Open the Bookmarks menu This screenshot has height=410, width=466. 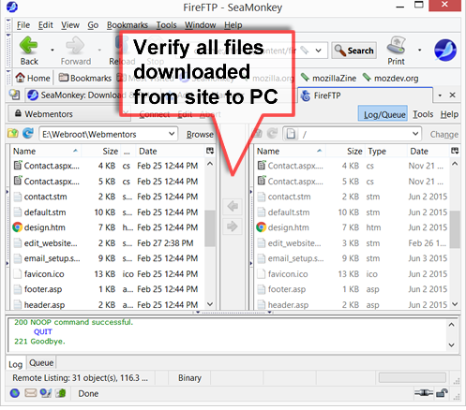coord(128,25)
